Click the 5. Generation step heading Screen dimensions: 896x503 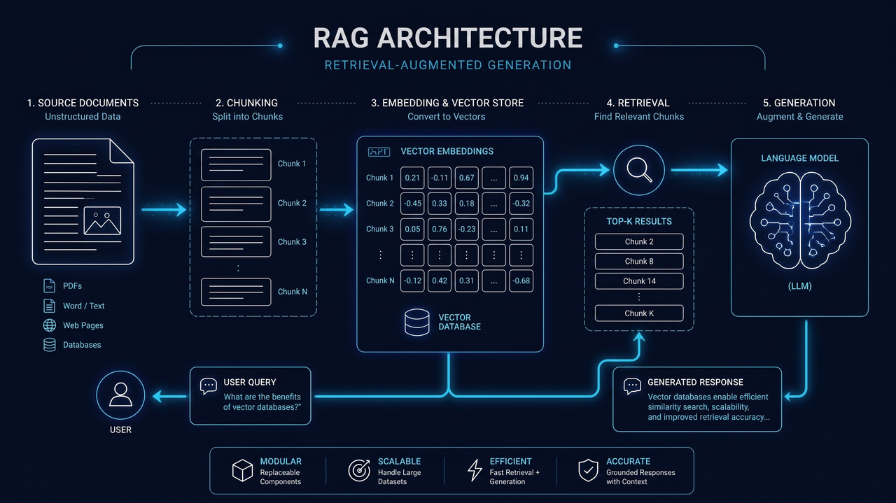click(799, 103)
